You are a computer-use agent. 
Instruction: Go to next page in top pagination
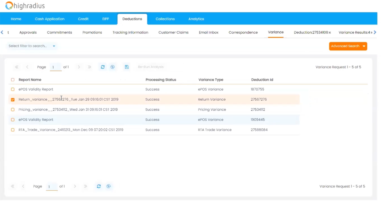pyautogui.click(x=79, y=67)
